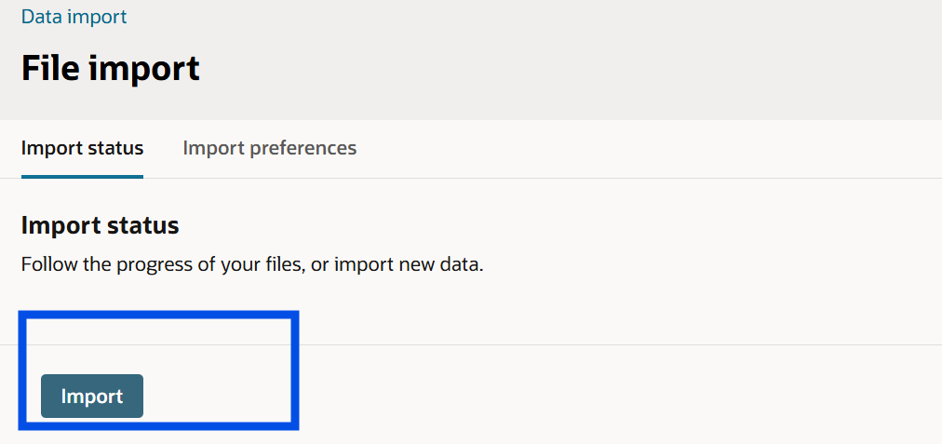942x444 pixels.
Task: Click the gray Import preferences tab label
Action: pyautogui.click(x=270, y=148)
